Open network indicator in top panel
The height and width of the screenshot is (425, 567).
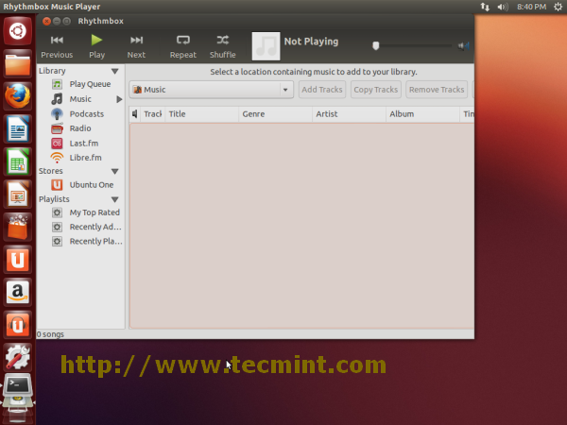[x=485, y=7]
